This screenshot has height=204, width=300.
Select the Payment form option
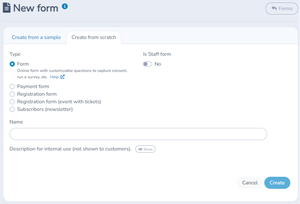click(x=12, y=86)
